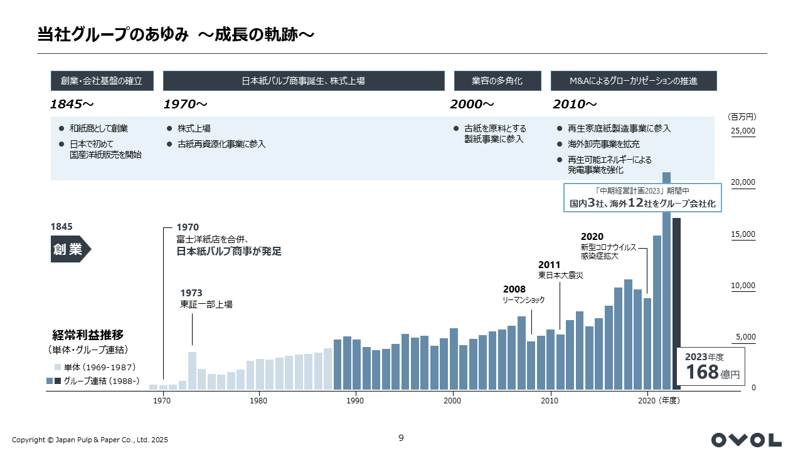The width and height of the screenshot is (803, 451).
Task: Click the 2023年度 168億円 result box
Action: (x=712, y=366)
